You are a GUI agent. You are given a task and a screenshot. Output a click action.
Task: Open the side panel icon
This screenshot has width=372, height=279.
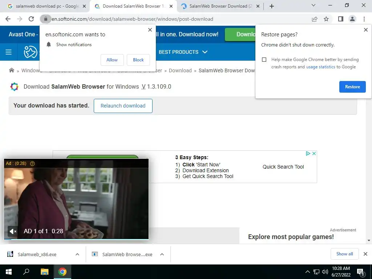[x=341, y=19]
